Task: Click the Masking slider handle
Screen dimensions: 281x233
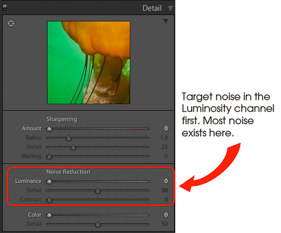Action: click(49, 156)
